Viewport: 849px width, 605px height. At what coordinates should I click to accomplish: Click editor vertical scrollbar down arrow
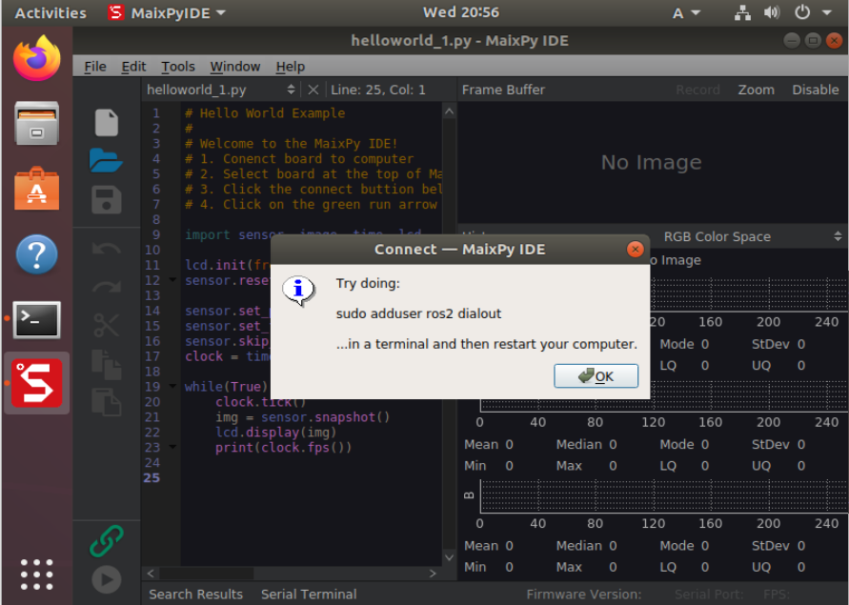(449, 556)
